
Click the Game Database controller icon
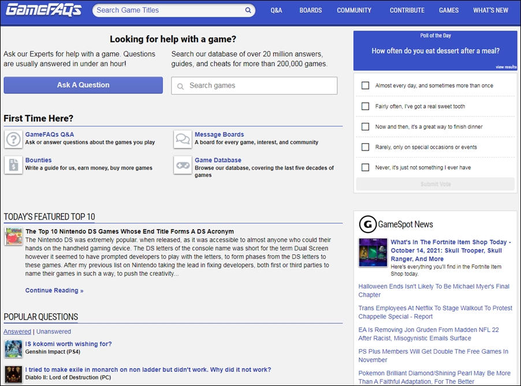[183, 165]
